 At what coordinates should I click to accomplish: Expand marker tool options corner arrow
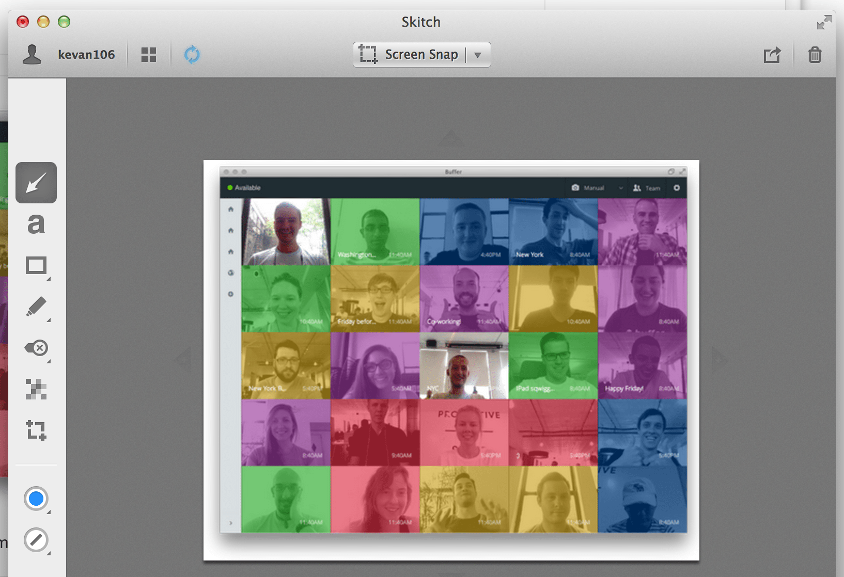pos(49,320)
